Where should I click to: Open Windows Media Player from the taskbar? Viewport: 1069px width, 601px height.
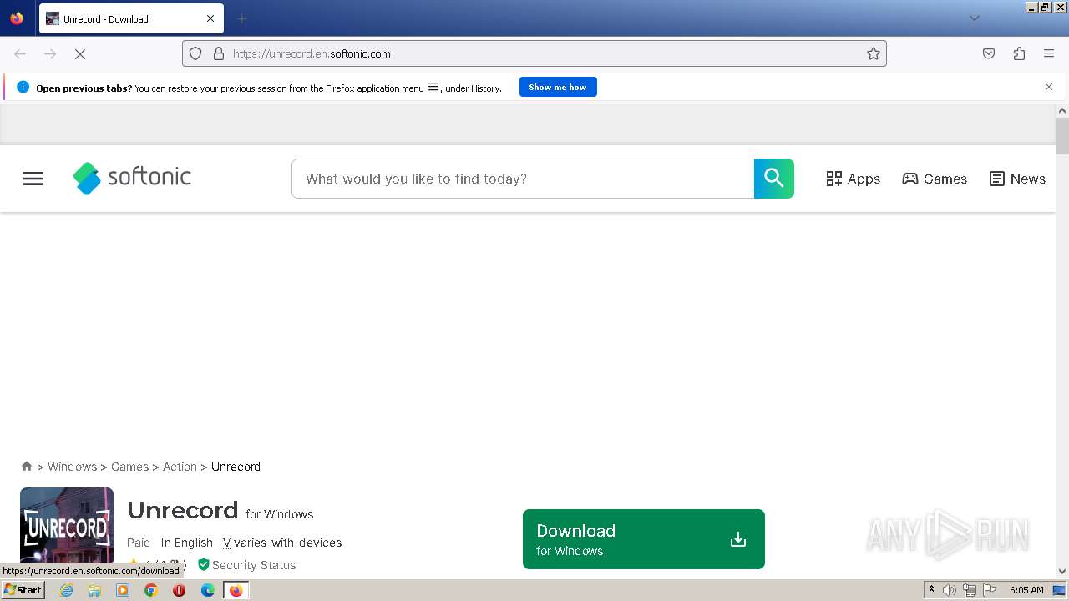point(123,590)
